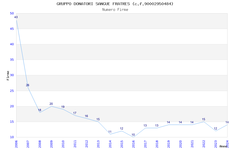Select the y-axis value 20
Screen dimensions: 230x149
coord(12,106)
